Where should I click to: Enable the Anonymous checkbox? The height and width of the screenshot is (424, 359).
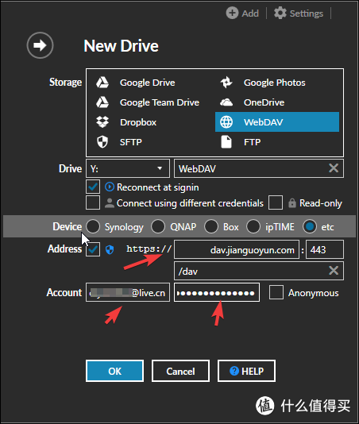pyautogui.click(x=276, y=292)
